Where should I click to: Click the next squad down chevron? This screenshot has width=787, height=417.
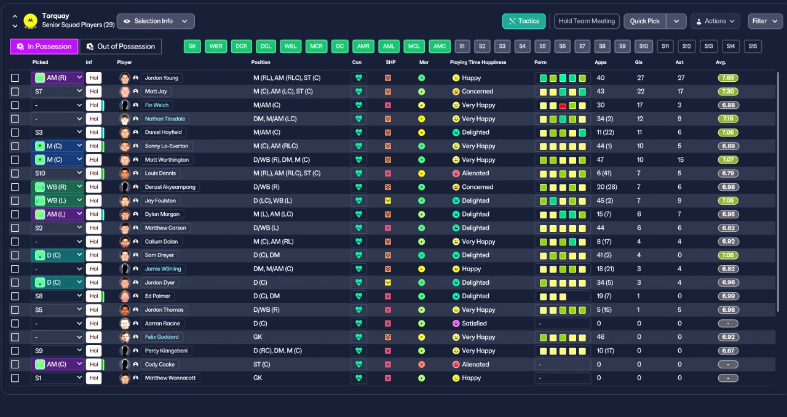[x=15, y=26]
